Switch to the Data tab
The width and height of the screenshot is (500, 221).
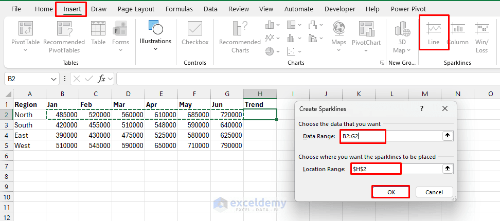point(210,9)
